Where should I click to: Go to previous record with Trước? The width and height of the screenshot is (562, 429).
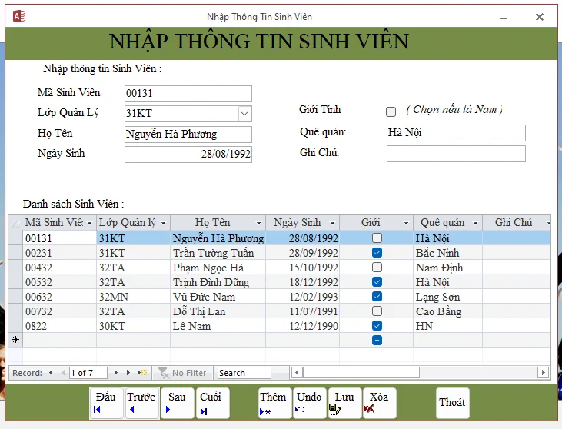(141, 403)
